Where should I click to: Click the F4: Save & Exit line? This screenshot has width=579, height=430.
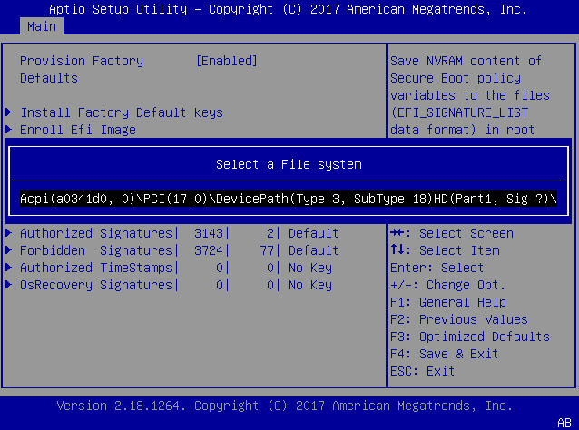[x=444, y=355]
